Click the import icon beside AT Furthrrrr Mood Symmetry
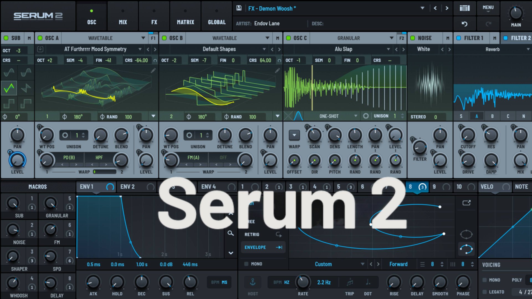 [x=40, y=49]
